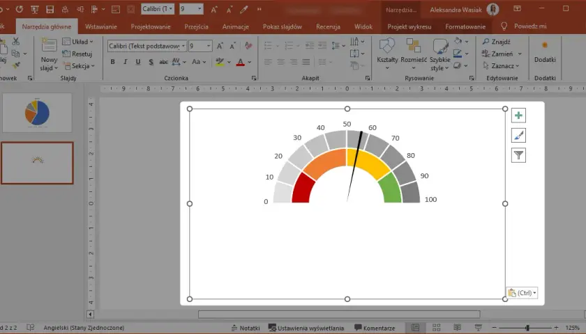Switch to the Recenzja tab

(328, 26)
